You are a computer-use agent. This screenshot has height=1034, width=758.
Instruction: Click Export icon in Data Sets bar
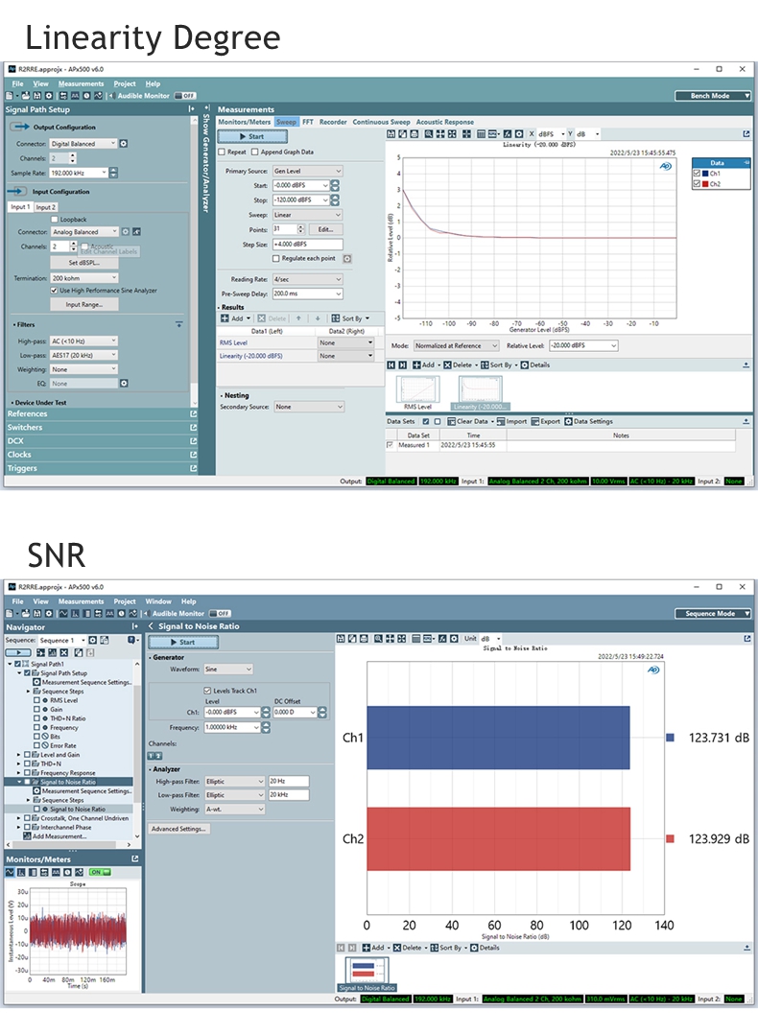pyautogui.click(x=546, y=421)
